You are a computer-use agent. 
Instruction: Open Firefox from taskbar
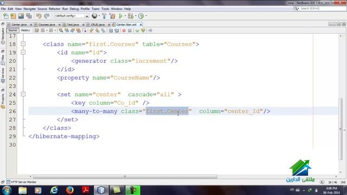pos(69,190)
